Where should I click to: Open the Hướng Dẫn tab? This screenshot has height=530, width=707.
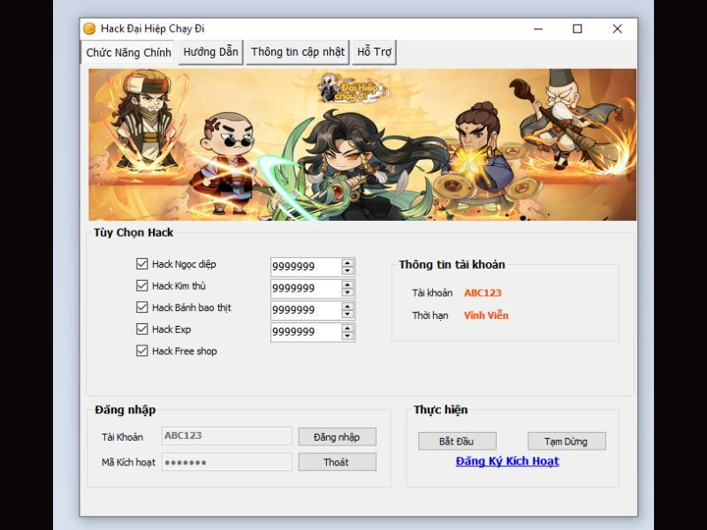coord(210,52)
